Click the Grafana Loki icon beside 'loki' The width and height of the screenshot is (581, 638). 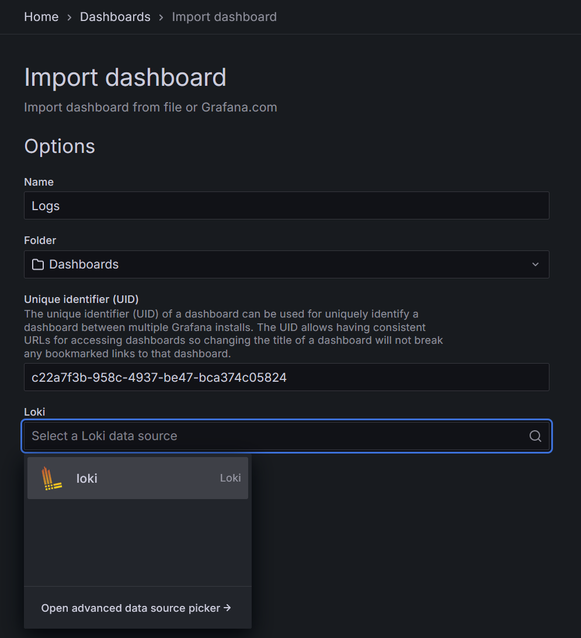[52, 477]
